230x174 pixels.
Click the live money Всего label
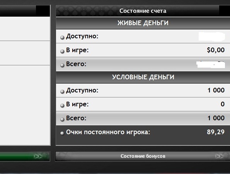pyautogui.click(x=76, y=64)
